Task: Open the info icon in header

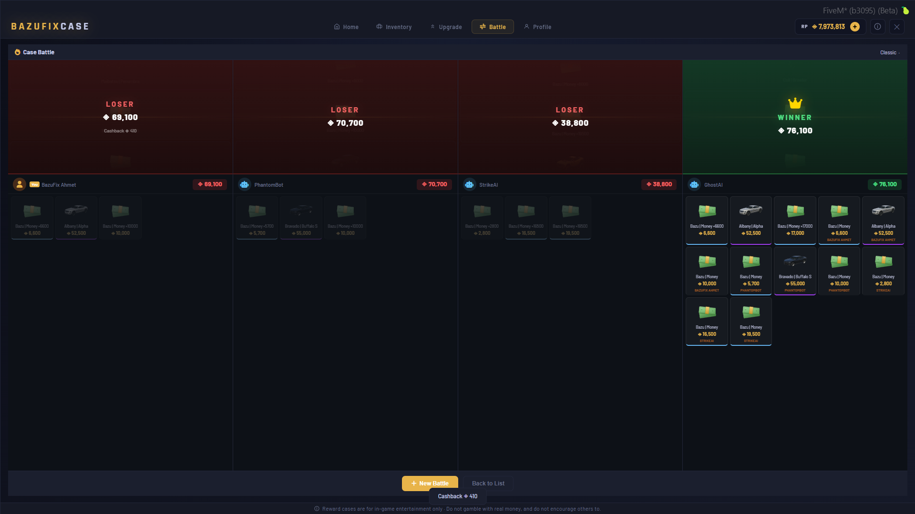Action: click(x=877, y=27)
